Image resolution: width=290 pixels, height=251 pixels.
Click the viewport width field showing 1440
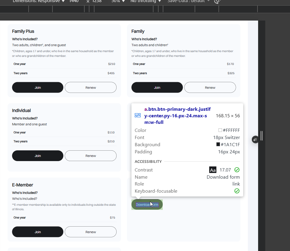(74, 1)
